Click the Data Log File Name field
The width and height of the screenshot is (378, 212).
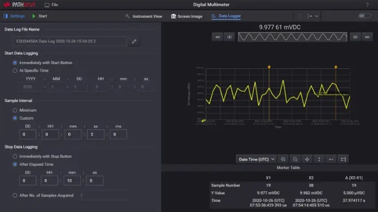pos(70,41)
